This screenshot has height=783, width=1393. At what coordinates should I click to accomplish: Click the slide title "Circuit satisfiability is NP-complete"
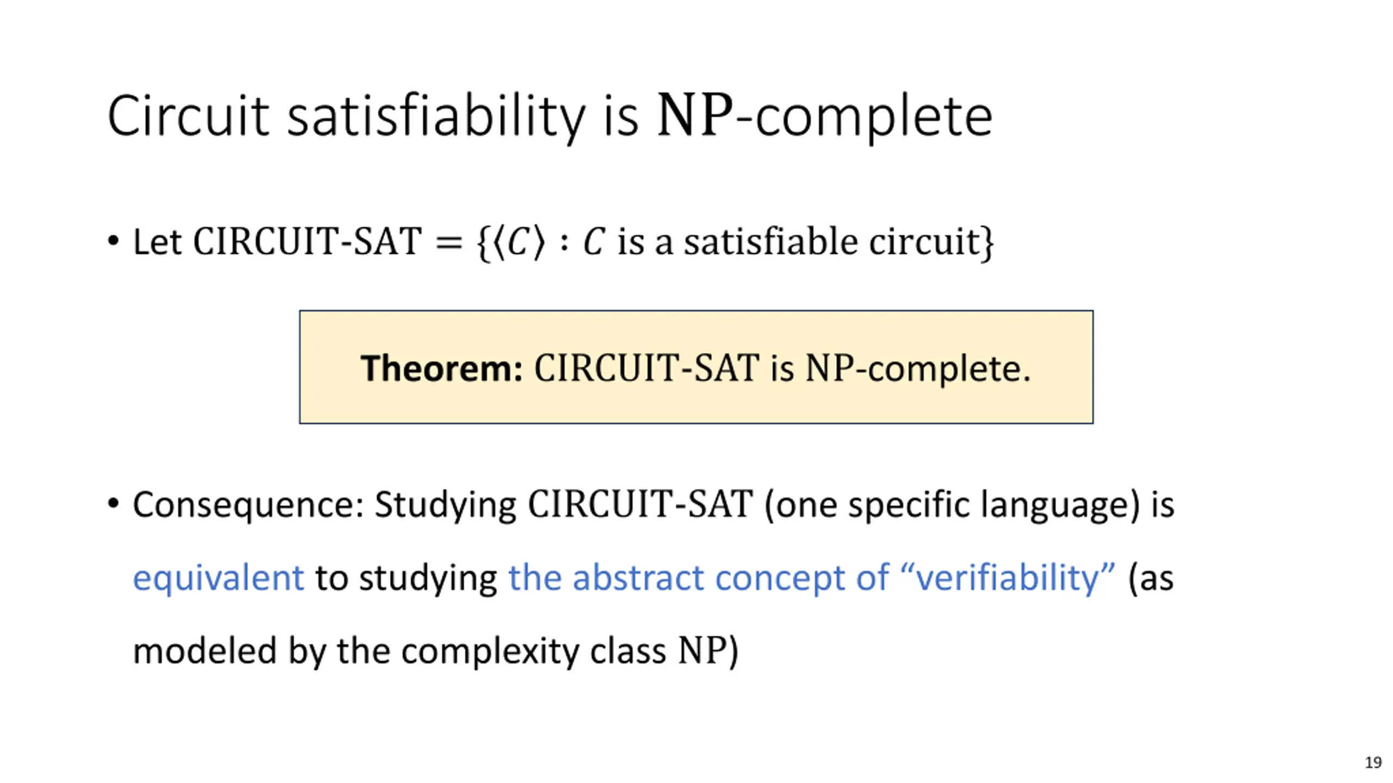pos(550,116)
